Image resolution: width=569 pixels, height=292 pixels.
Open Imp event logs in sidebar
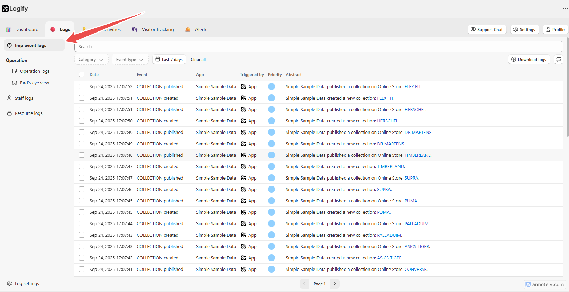(34, 45)
